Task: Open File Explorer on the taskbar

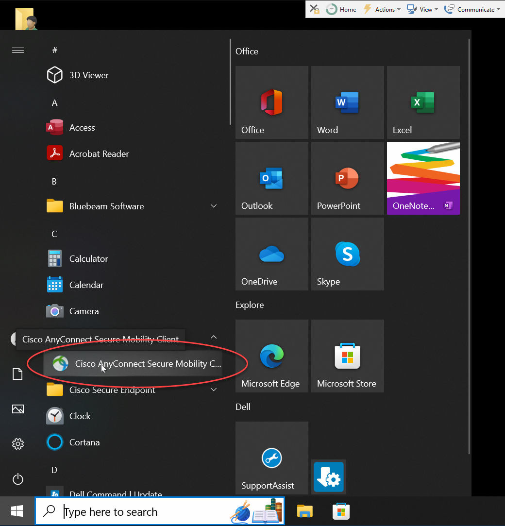Action: coord(305,511)
